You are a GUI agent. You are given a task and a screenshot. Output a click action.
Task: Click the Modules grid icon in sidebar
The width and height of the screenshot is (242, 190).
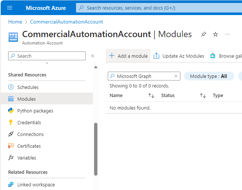[x=11, y=99]
